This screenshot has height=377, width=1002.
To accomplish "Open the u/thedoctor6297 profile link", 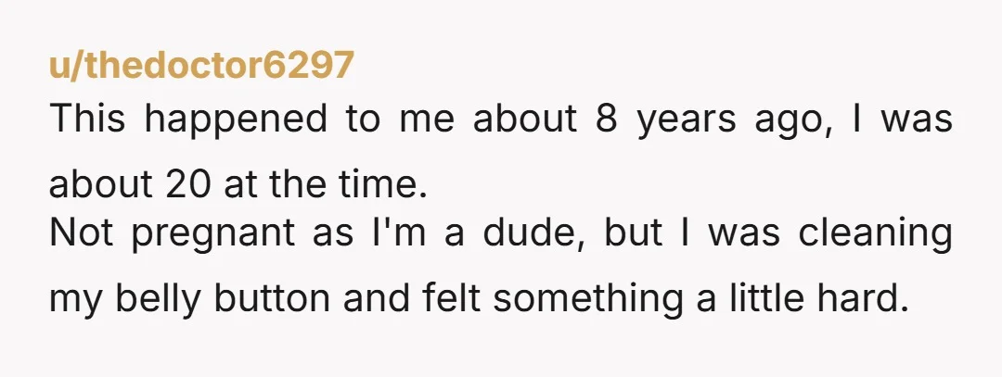I will 201,65.
